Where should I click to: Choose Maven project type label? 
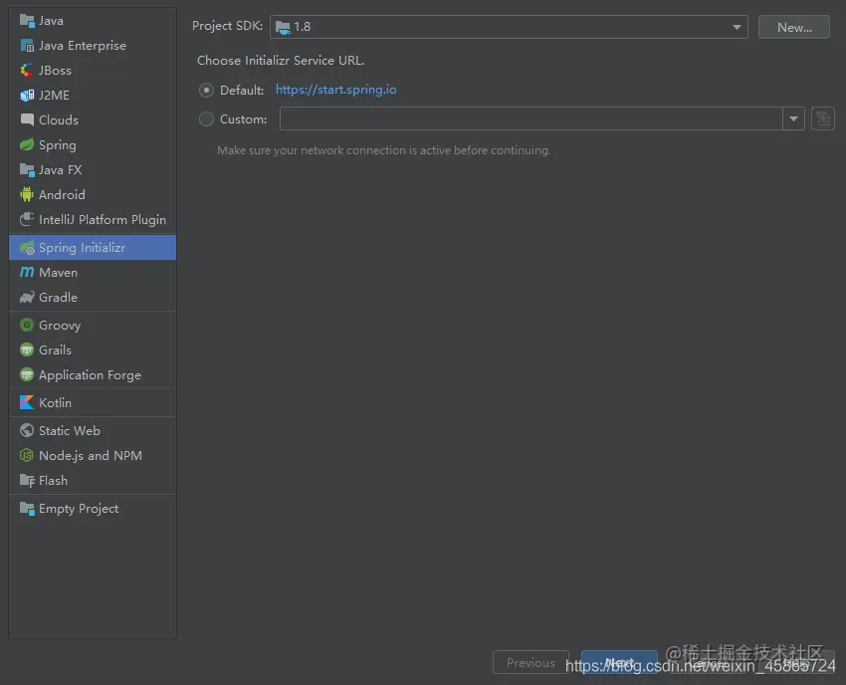tap(59, 273)
